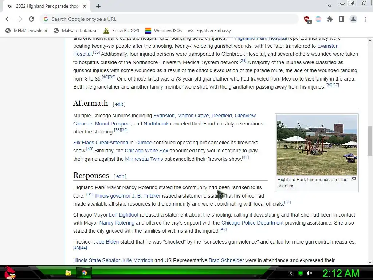
Task: Toggle the browser side panel
Action: coord(342,19)
